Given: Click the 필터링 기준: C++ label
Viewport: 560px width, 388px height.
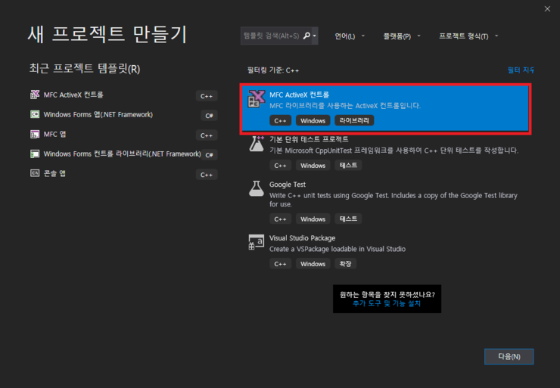Looking at the screenshot, I should pos(273,70).
